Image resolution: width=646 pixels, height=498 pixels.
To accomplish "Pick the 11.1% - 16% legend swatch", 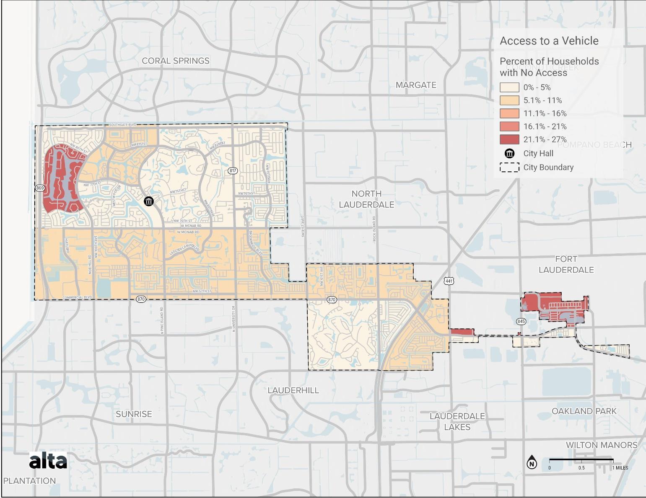I will click(x=509, y=114).
